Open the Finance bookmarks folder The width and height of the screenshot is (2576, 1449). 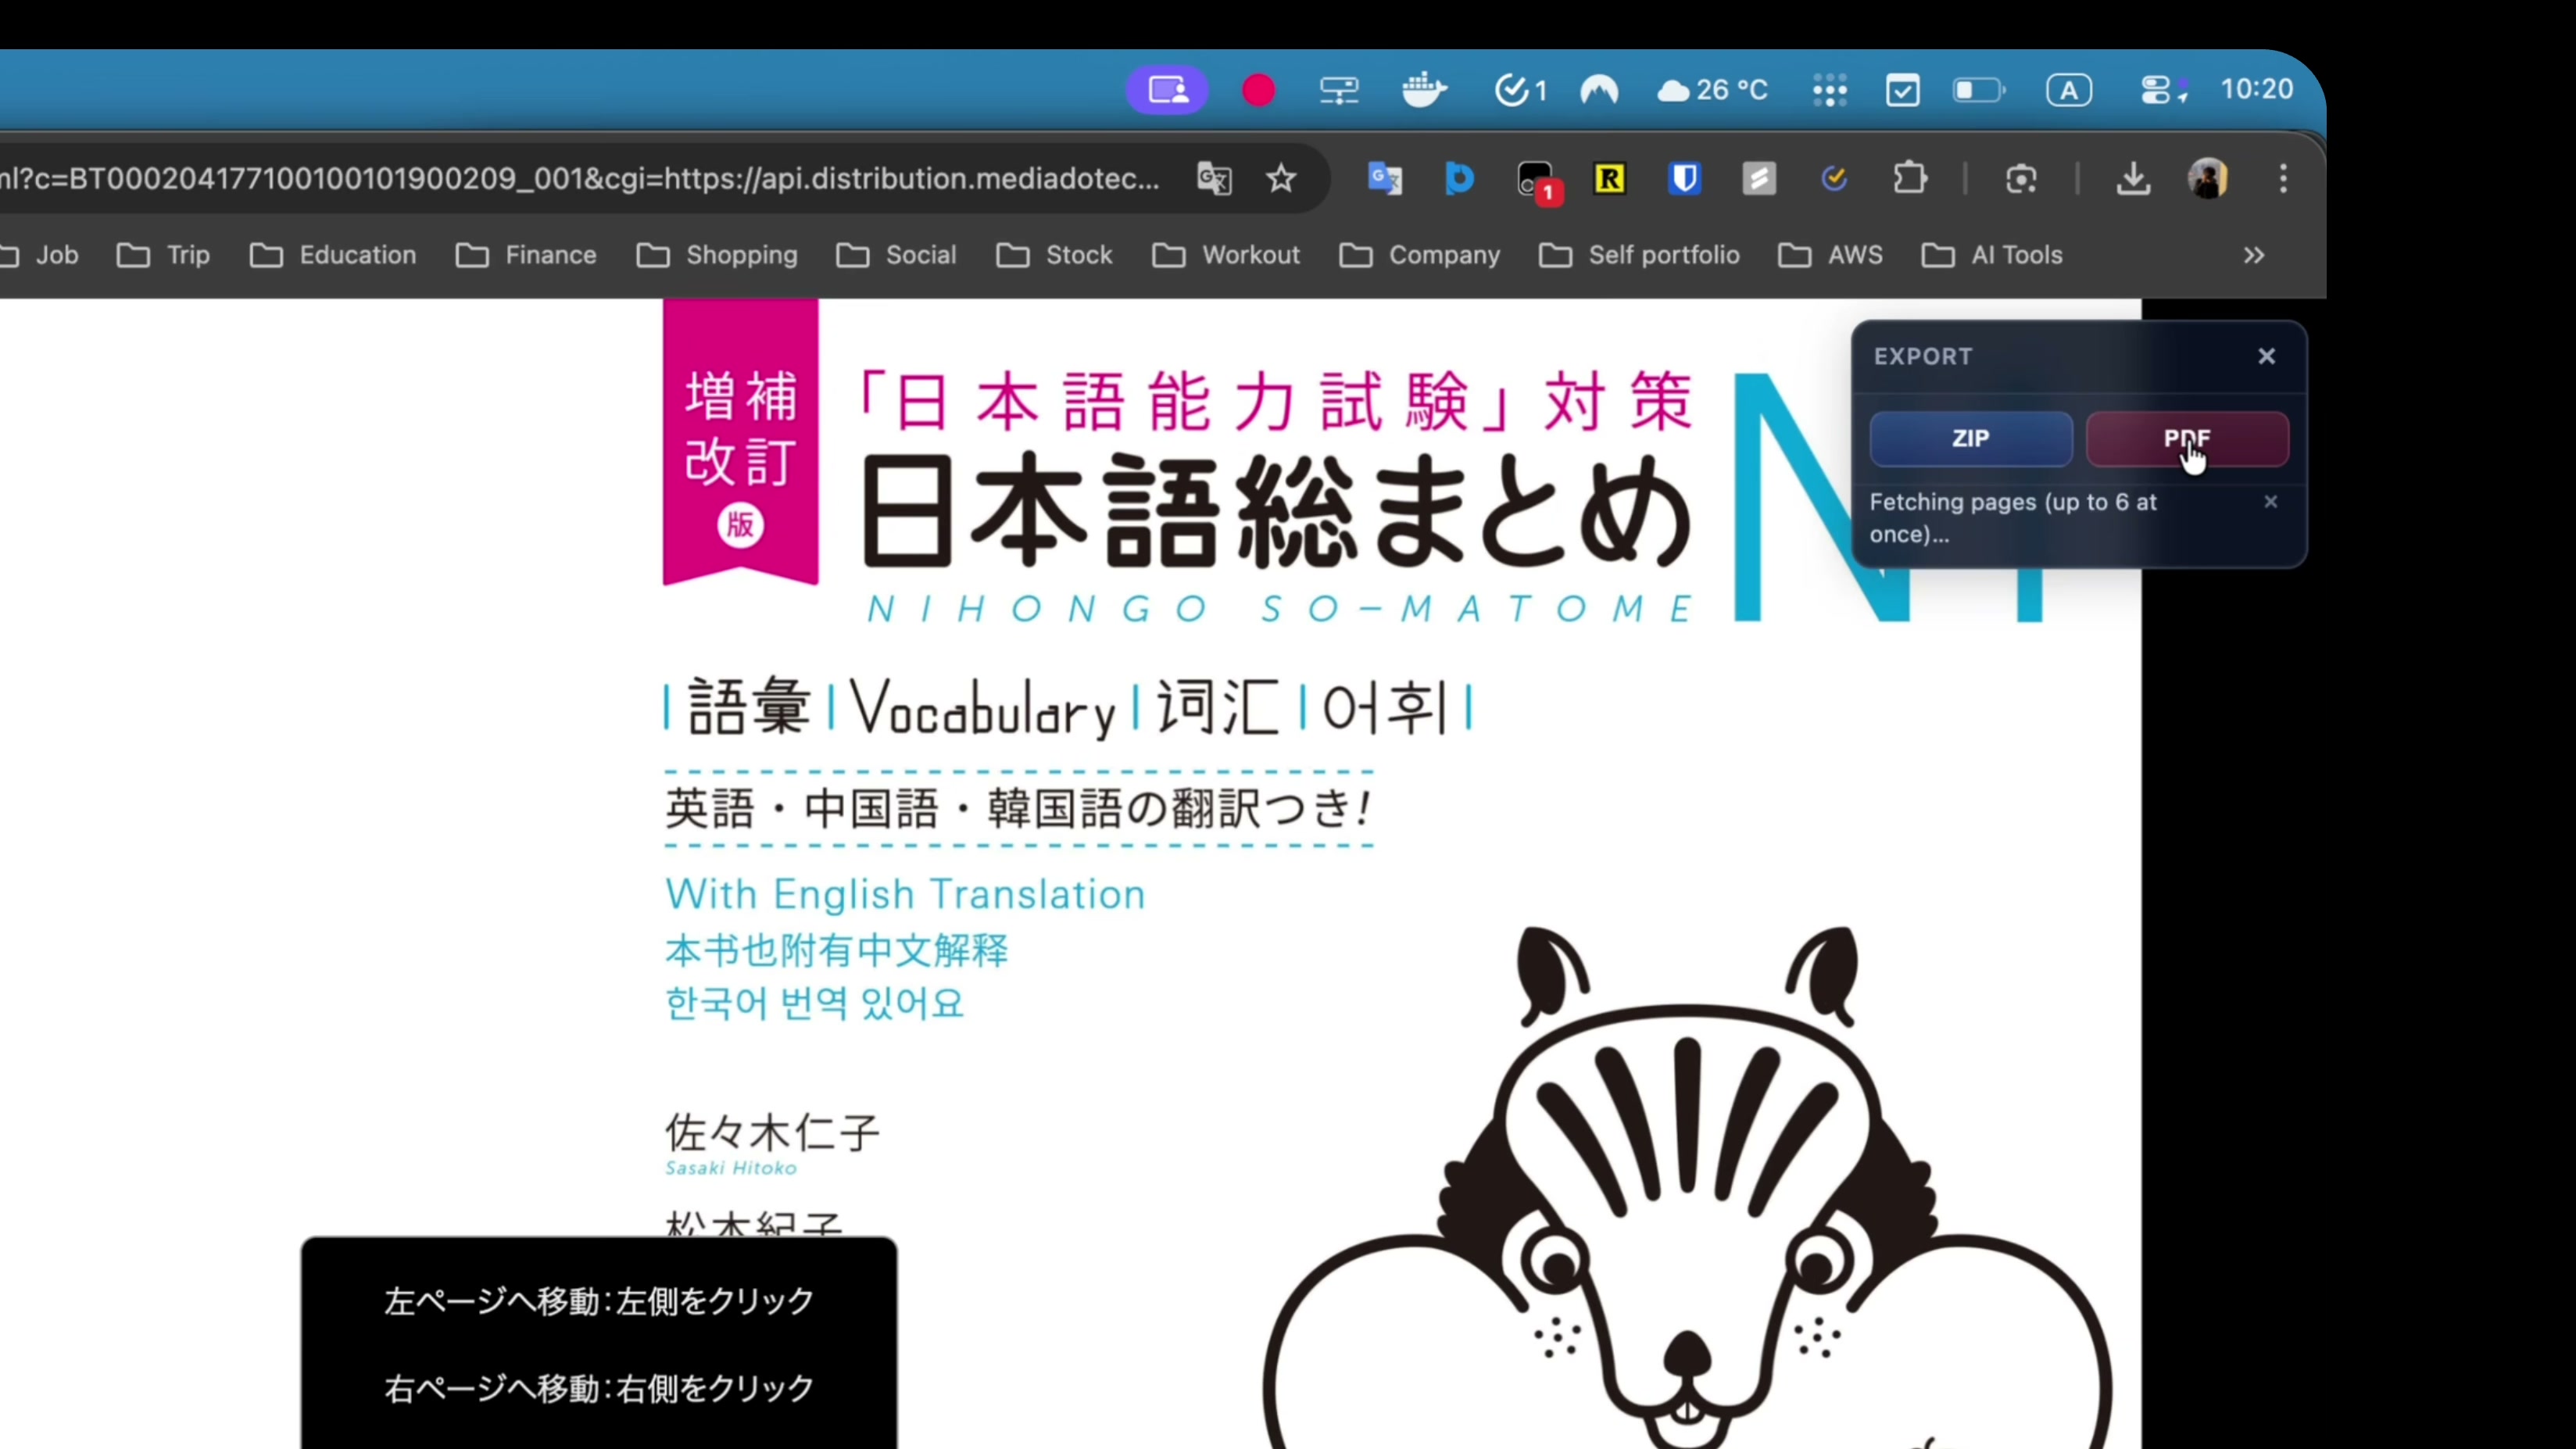point(526,255)
